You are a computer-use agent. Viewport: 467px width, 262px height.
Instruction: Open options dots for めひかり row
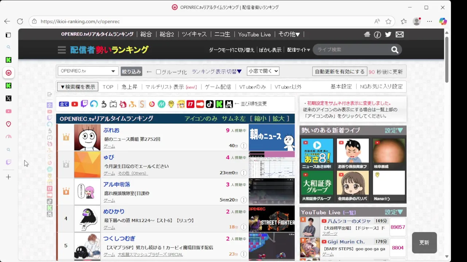[244, 227]
